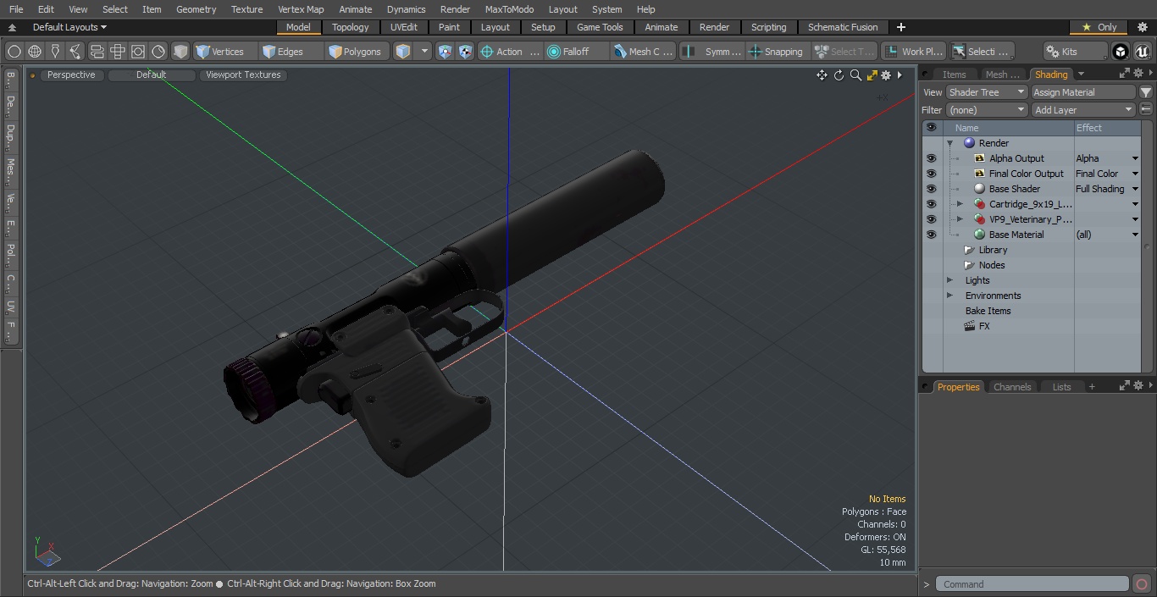The image size is (1157, 597).
Task: Expand the Environments tree node
Action: (x=949, y=296)
